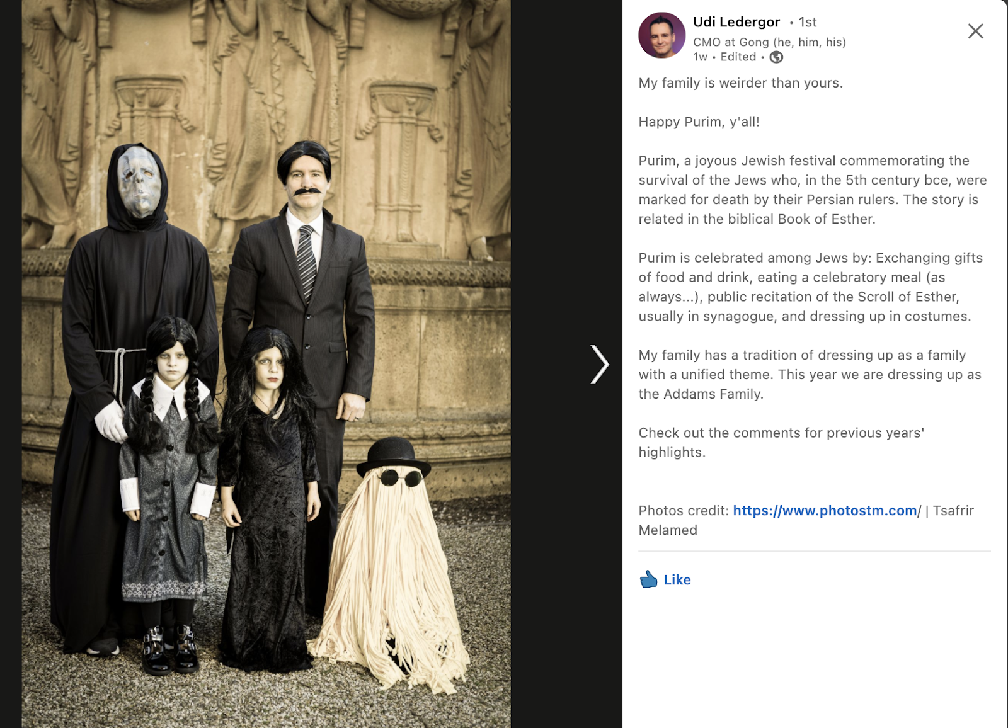Click the globe public visibility icon
1008x728 pixels.
[x=776, y=57]
